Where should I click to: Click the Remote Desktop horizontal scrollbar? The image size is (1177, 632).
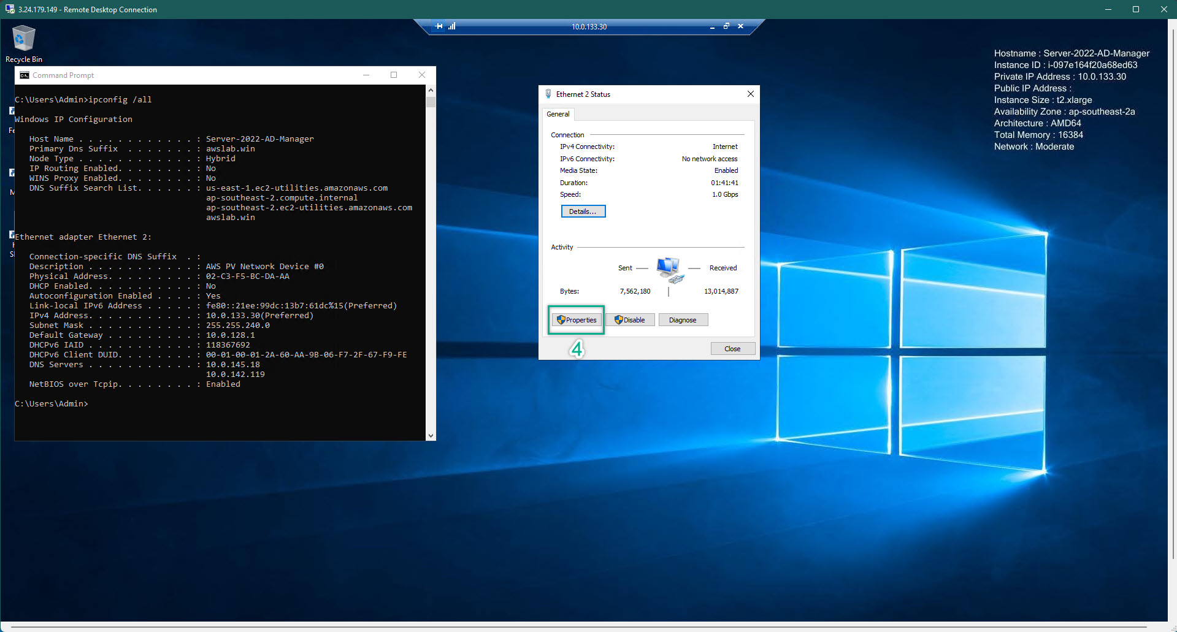pos(580,628)
